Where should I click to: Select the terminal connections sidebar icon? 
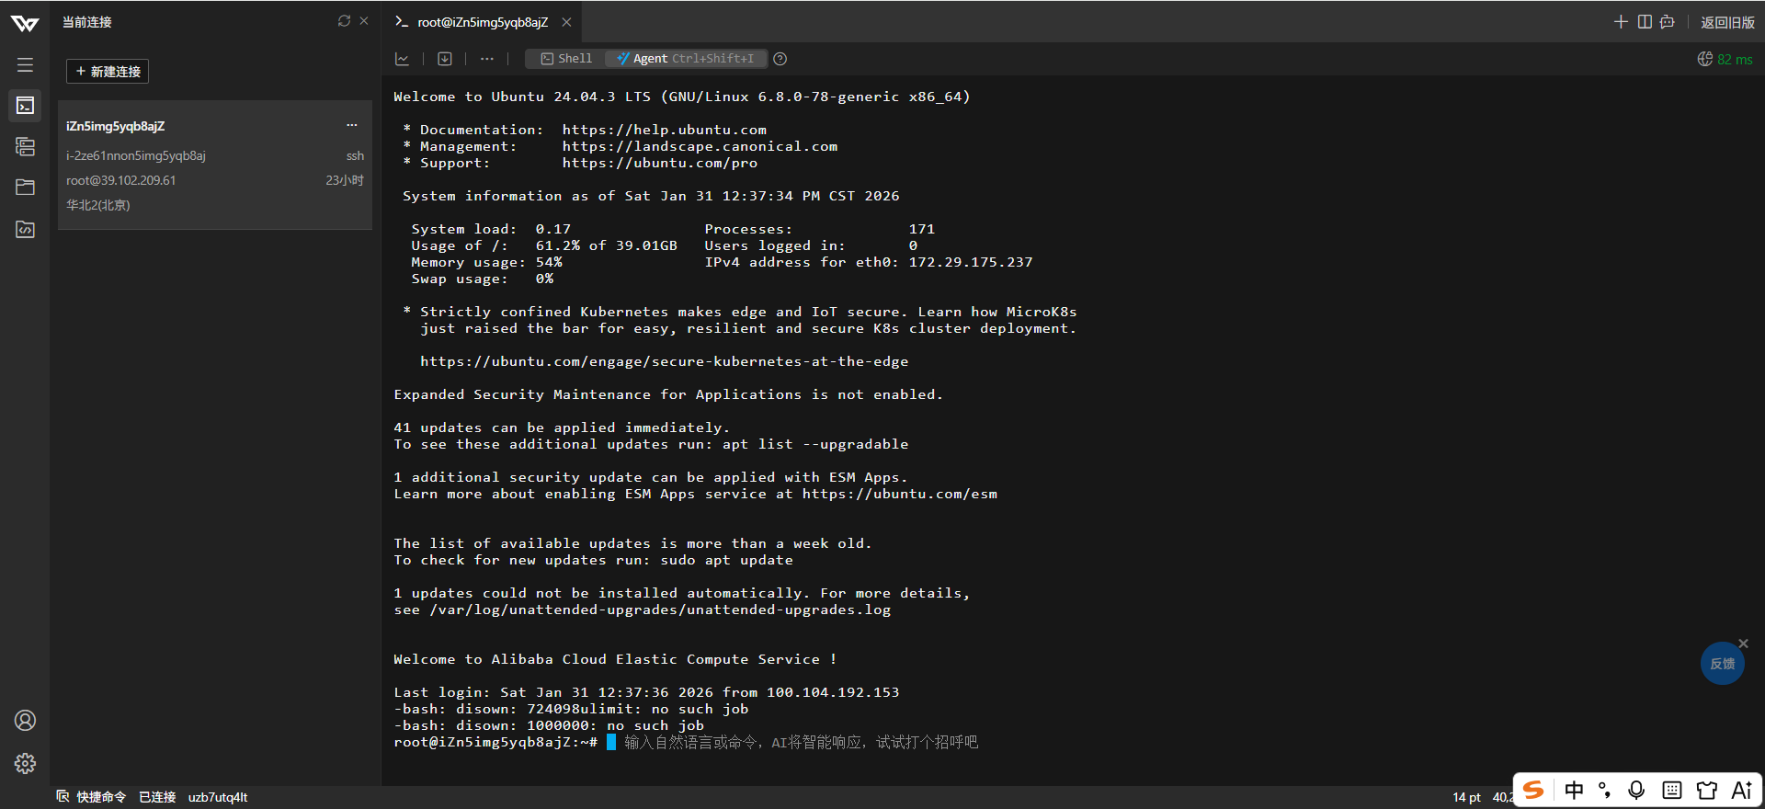tap(25, 106)
